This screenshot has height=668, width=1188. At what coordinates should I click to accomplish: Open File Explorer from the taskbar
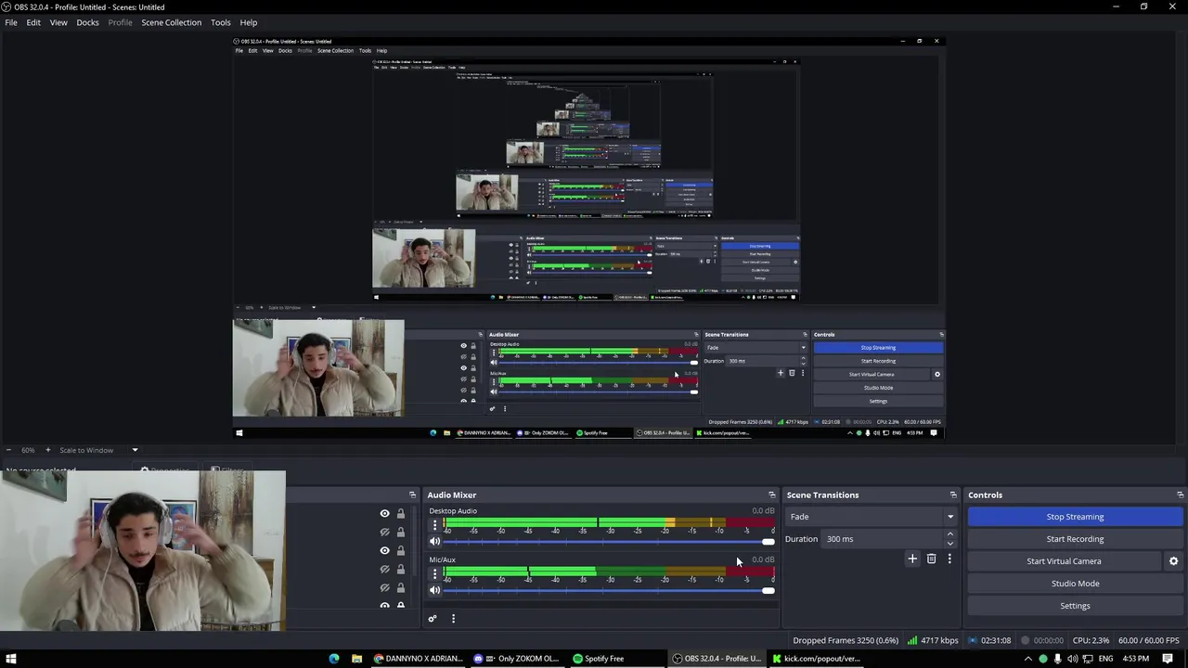click(356, 659)
